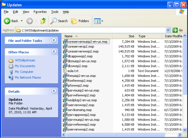
Task: Open Back button history dropdown arrow
Action: [x=22, y=21]
